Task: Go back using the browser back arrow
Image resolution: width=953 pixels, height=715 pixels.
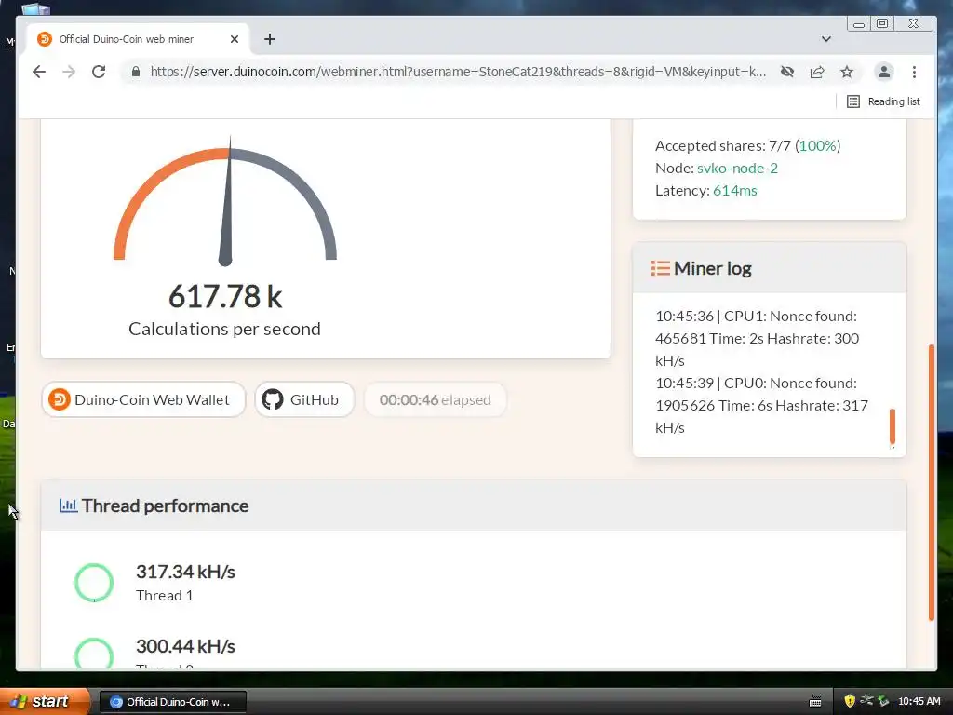Action: pyautogui.click(x=39, y=72)
